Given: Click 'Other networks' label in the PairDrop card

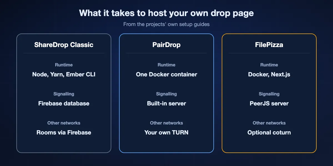Looking at the screenshot, I should (167, 123).
